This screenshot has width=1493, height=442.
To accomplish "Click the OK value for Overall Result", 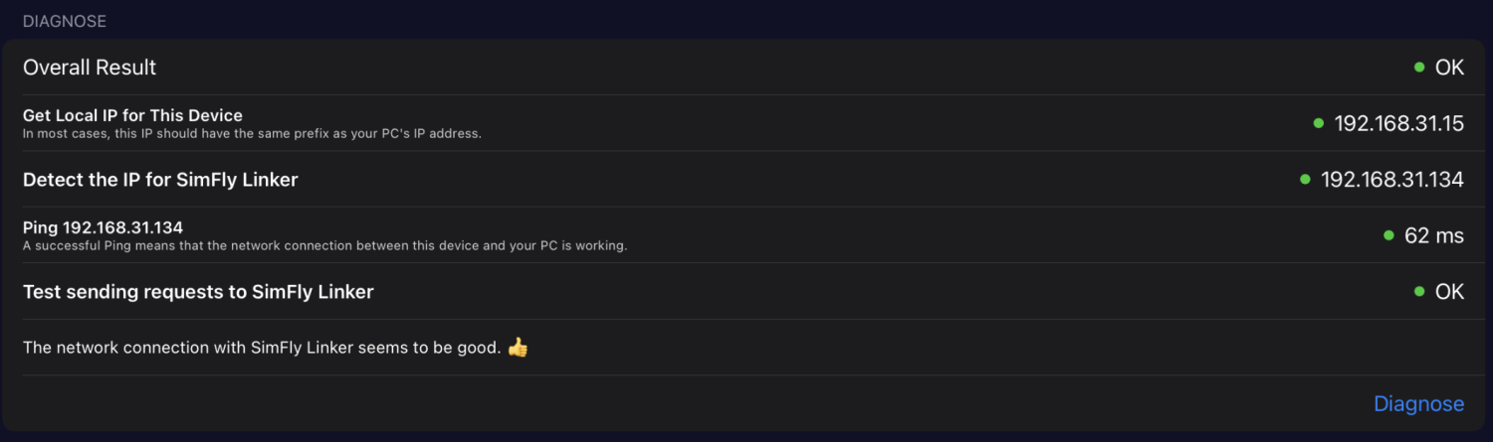I will (1449, 68).
